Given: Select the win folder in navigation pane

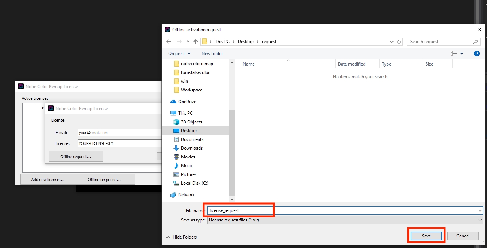Looking at the screenshot, I should click(181, 81).
